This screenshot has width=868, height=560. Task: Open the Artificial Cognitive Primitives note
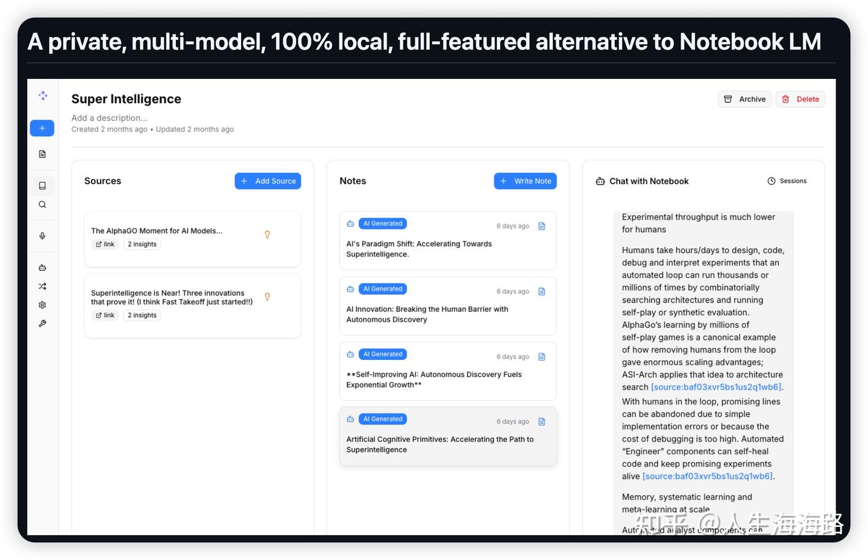439,444
